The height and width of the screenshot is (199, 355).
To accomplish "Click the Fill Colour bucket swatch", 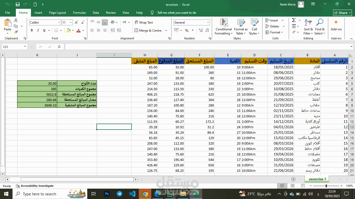I will point(68,31).
